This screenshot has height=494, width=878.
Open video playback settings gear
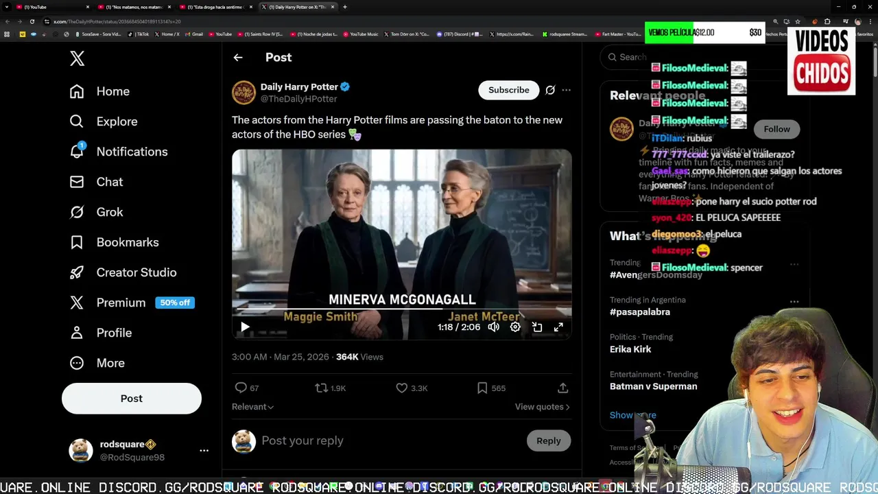(x=515, y=327)
